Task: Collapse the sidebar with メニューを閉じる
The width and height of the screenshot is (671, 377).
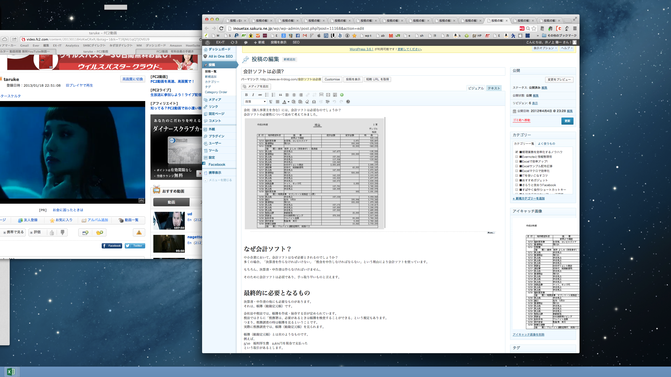Action: (x=218, y=180)
